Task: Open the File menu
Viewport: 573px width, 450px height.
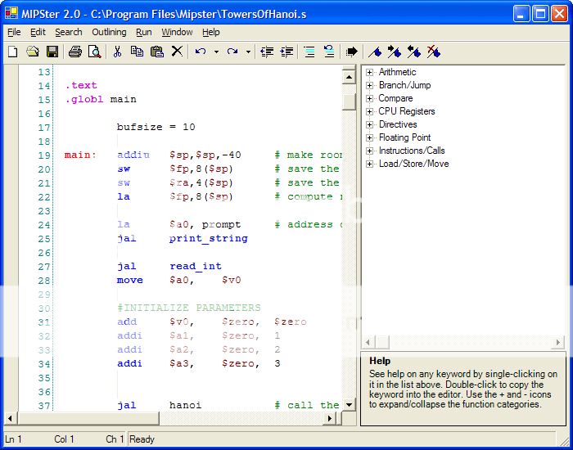Action: point(14,32)
